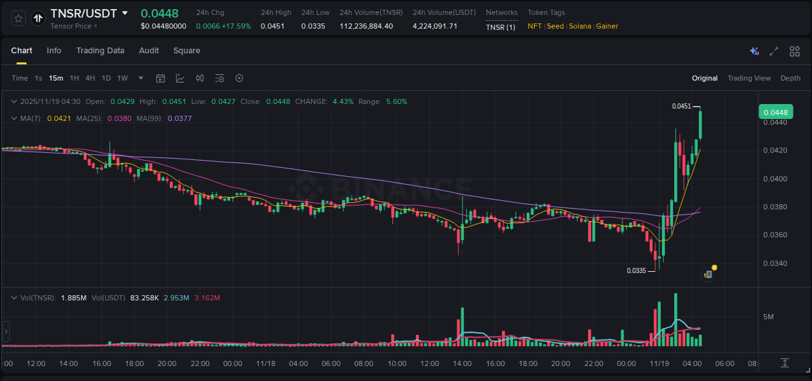Open chart settings hexagon icon
Screen dimensions: 812x381
click(239, 78)
